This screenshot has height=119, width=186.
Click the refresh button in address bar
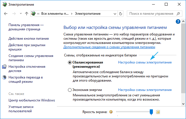tap(121, 13)
